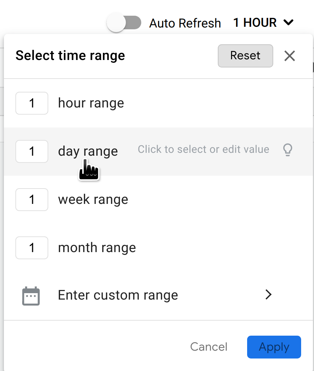
Task: Edit the week range number field
Action: 32,200
